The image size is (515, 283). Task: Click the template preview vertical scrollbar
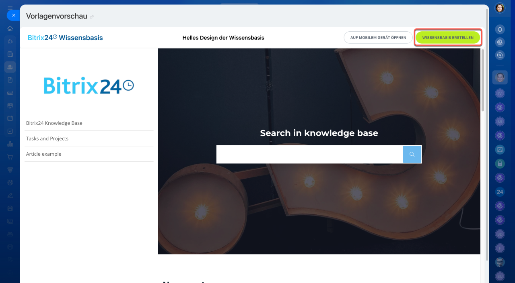(x=483, y=80)
